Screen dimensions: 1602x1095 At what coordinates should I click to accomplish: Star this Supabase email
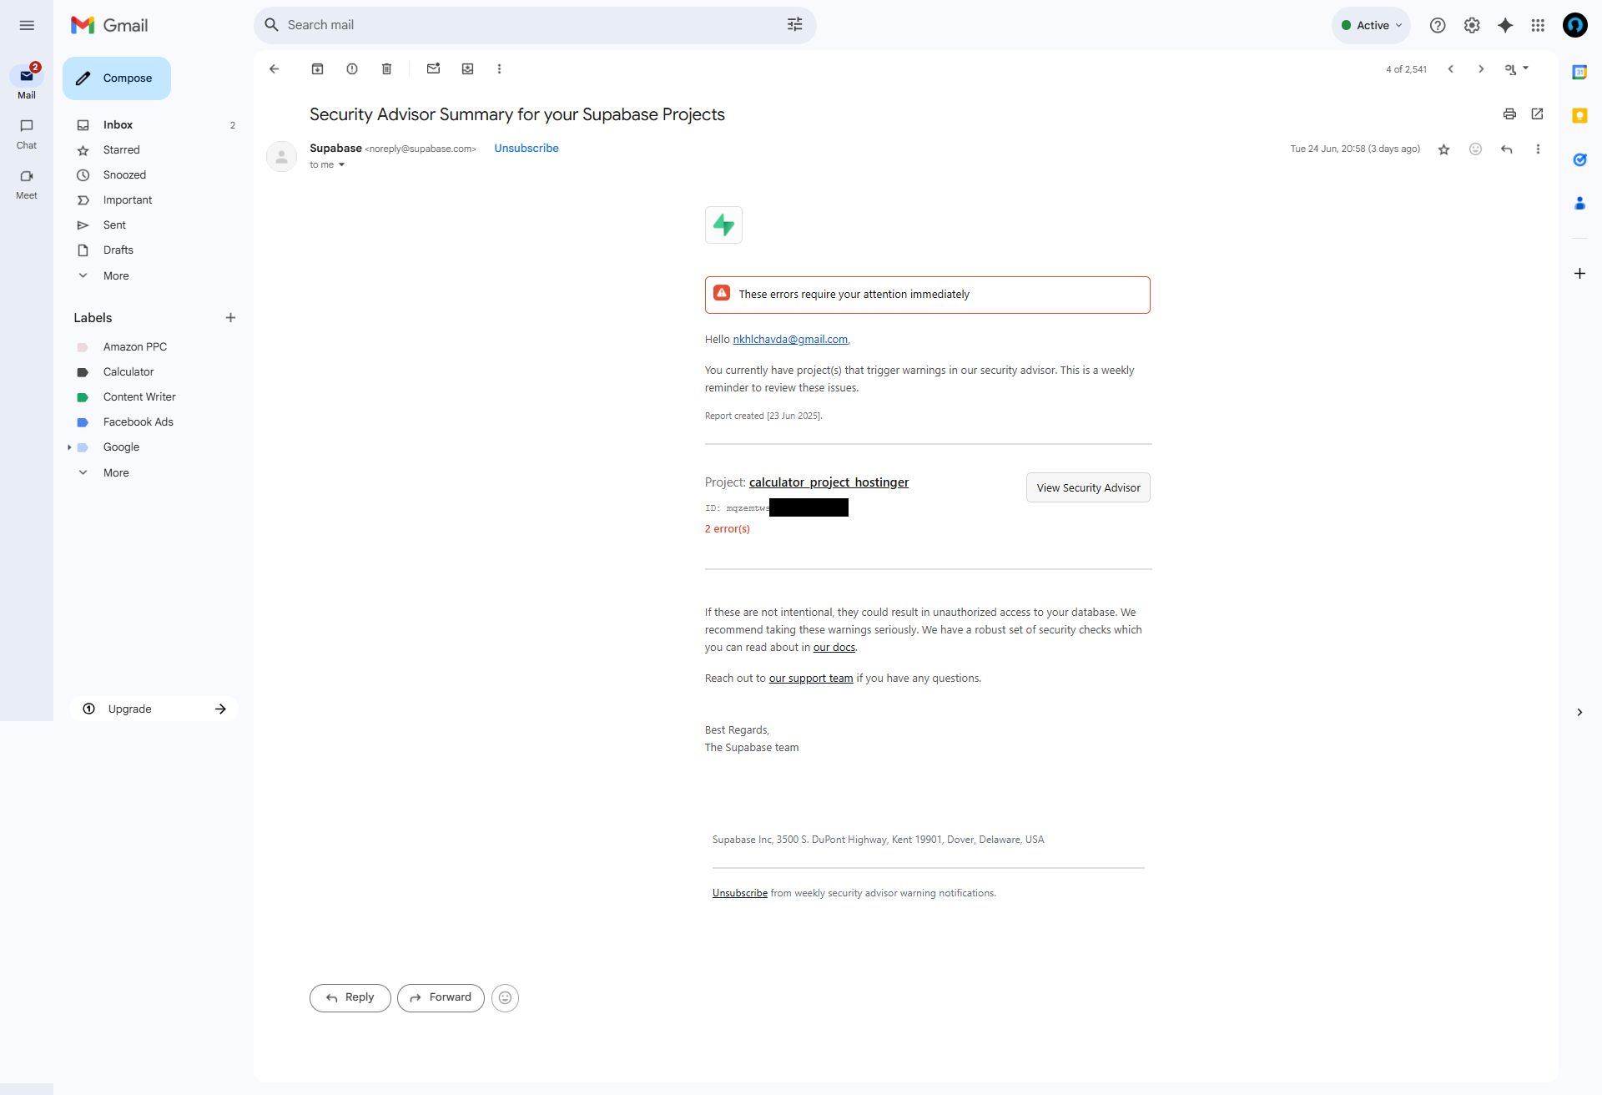(x=1443, y=149)
